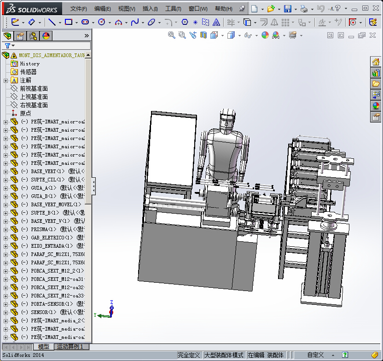The height and width of the screenshot is (361, 383).
Task: Expand the BASE_VERT<1> component node
Action: (6, 171)
